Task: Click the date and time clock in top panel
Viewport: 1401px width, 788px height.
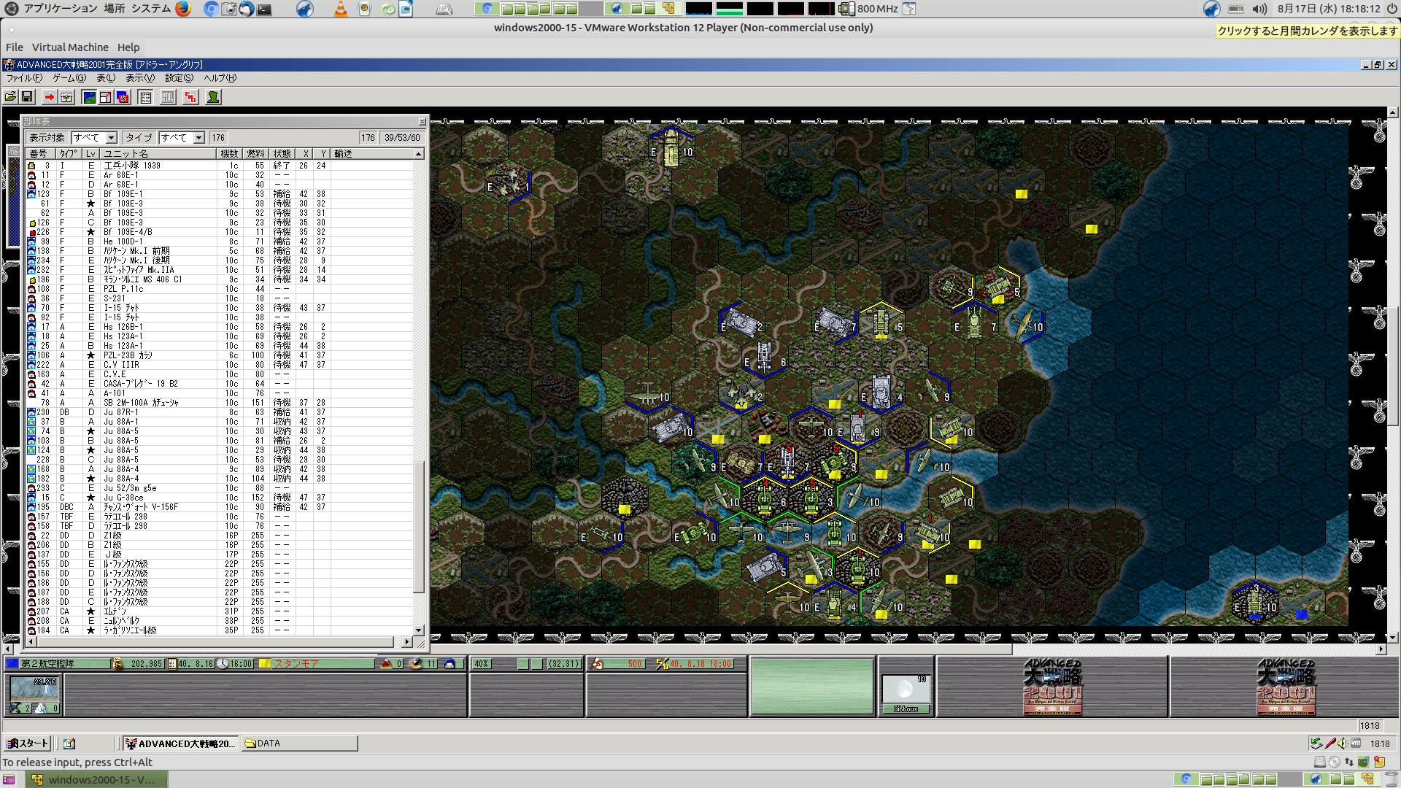Action: (1329, 9)
